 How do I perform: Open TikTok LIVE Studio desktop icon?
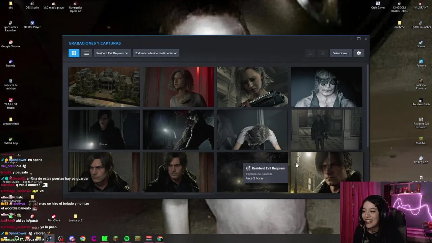(x=11, y=104)
